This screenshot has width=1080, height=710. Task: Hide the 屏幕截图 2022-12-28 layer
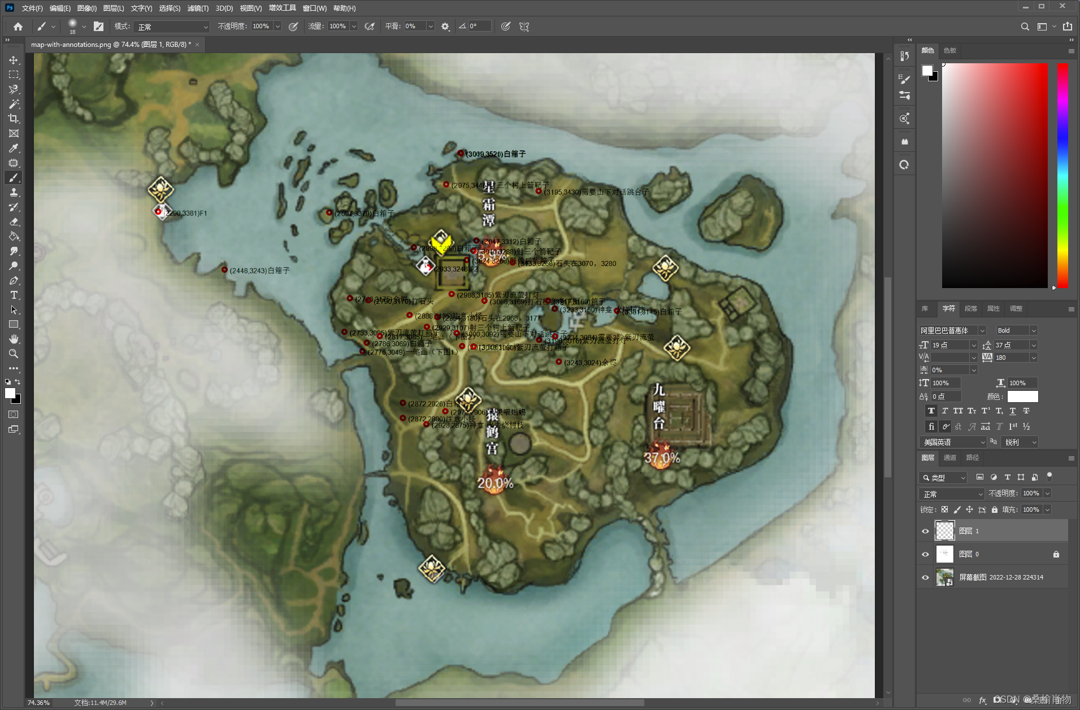coord(925,577)
